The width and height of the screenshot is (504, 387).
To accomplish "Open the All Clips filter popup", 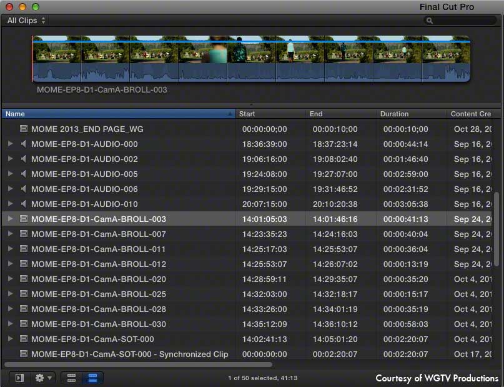I will (x=26, y=21).
